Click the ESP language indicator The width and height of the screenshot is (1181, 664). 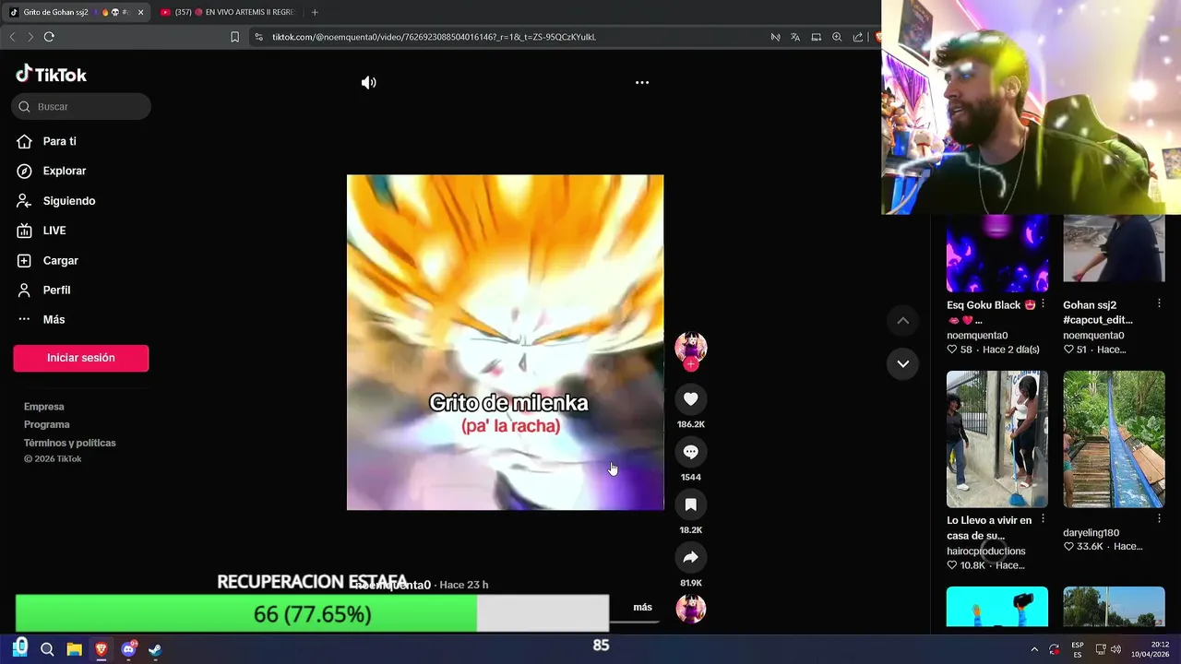pos(1077,649)
